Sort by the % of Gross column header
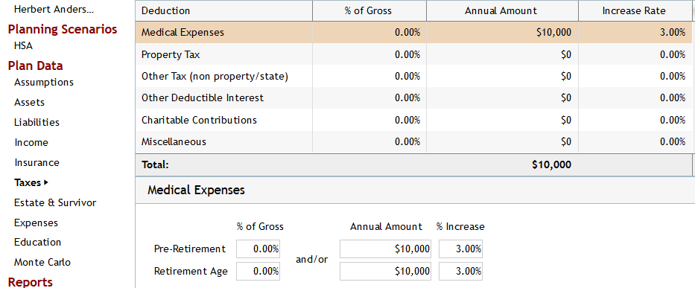This screenshot has height=288, width=695. pos(369,10)
